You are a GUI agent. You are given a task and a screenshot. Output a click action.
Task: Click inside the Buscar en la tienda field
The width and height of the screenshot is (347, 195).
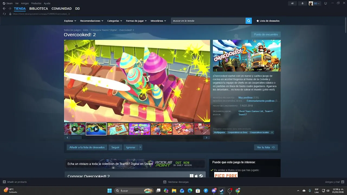click(x=208, y=21)
